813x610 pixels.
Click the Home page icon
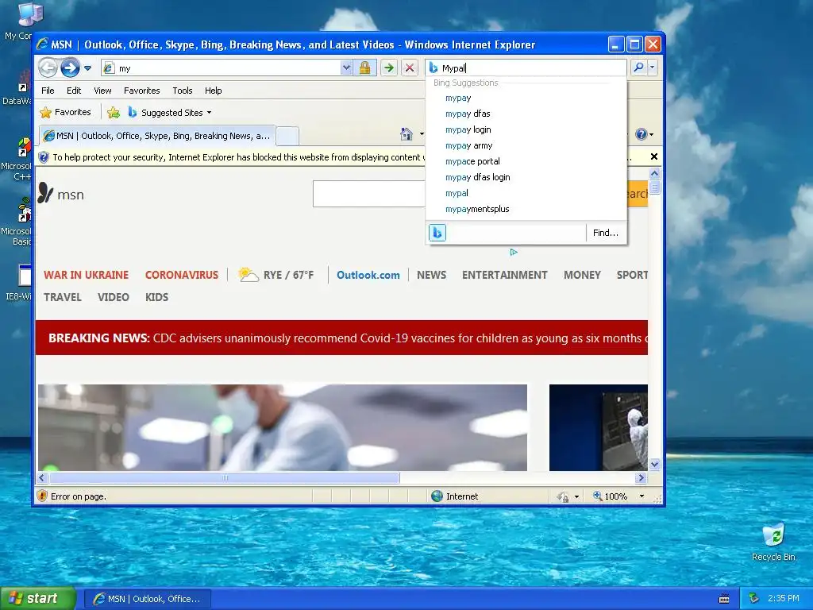point(406,134)
